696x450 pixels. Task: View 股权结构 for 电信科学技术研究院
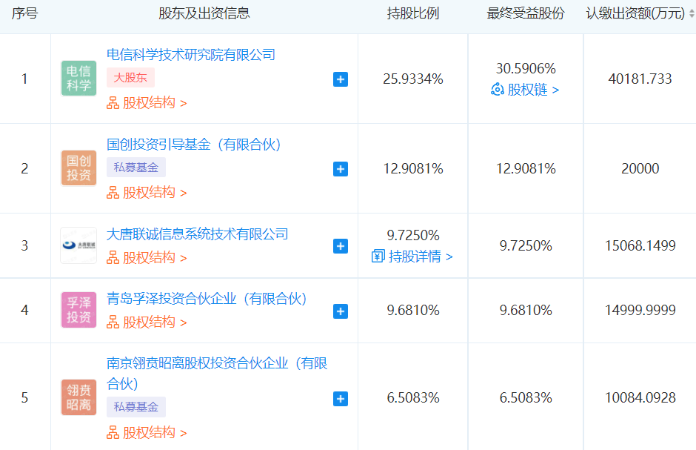(x=147, y=103)
